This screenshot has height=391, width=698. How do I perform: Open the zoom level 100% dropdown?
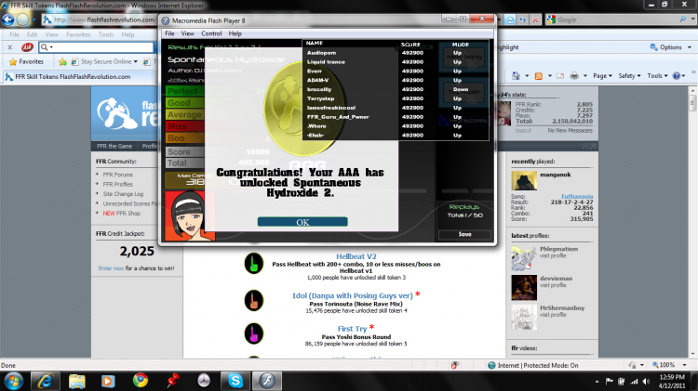pyautogui.click(x=684, y=365)
